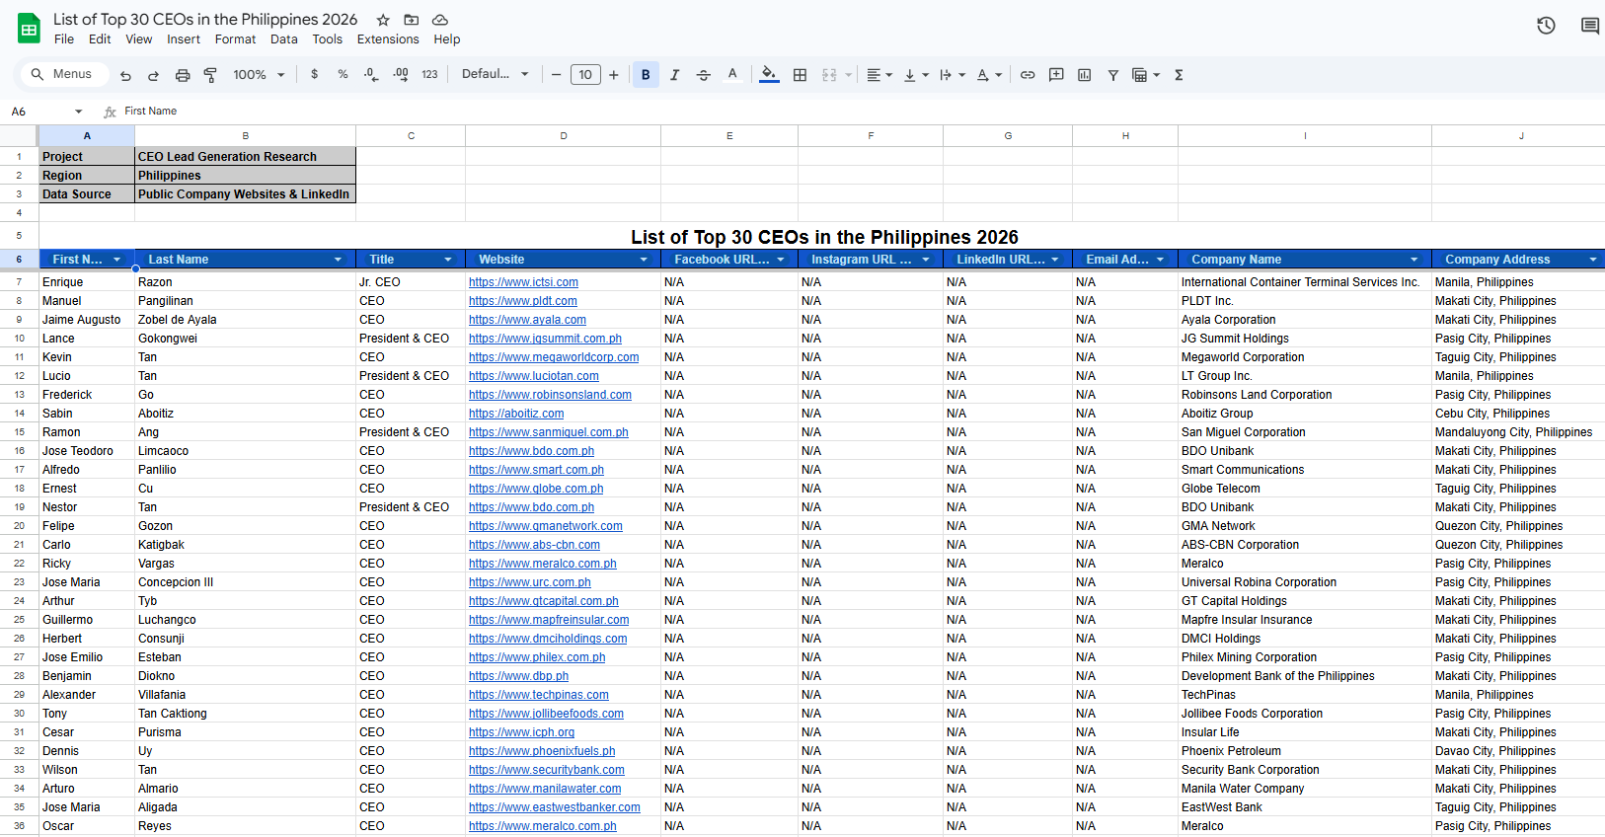Open comments panel icon
1605x837 pixels.
click(x=1590, y=26)
